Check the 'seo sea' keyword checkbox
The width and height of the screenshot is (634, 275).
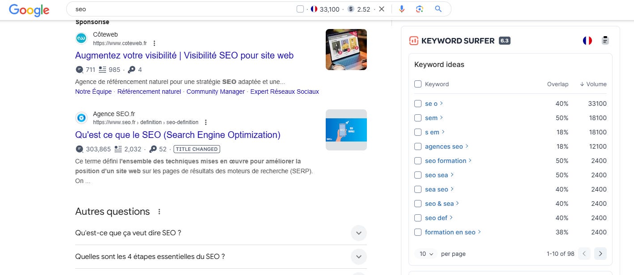tap(418, 175)
